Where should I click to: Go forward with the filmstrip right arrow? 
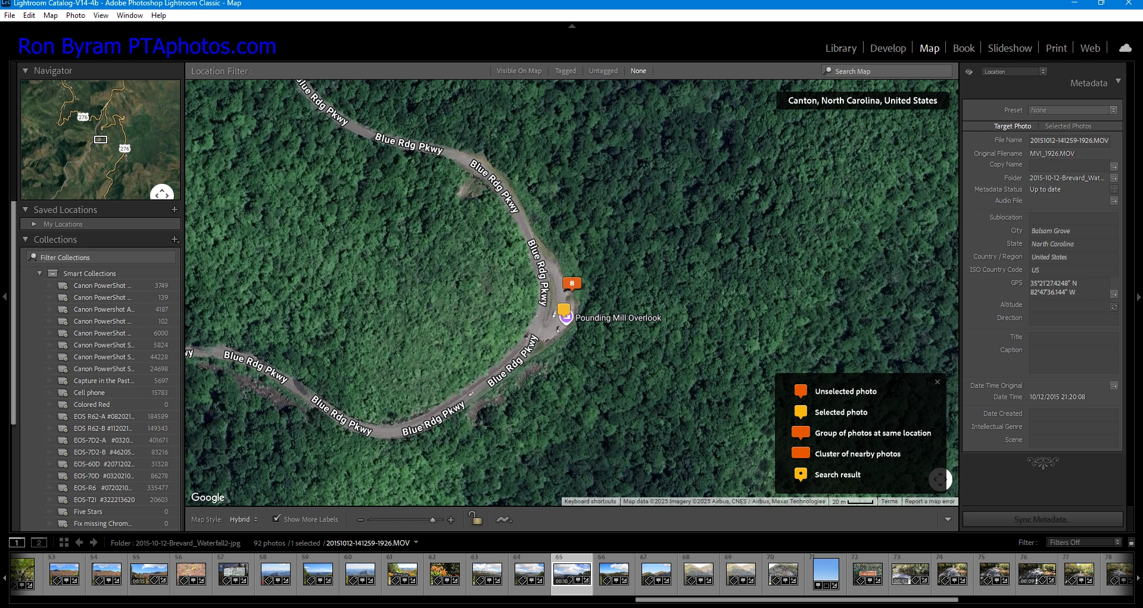[94, 542]
